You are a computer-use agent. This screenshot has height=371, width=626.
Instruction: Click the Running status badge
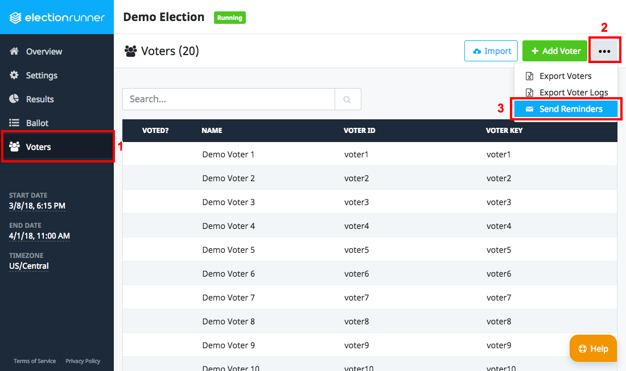[229, 18]
